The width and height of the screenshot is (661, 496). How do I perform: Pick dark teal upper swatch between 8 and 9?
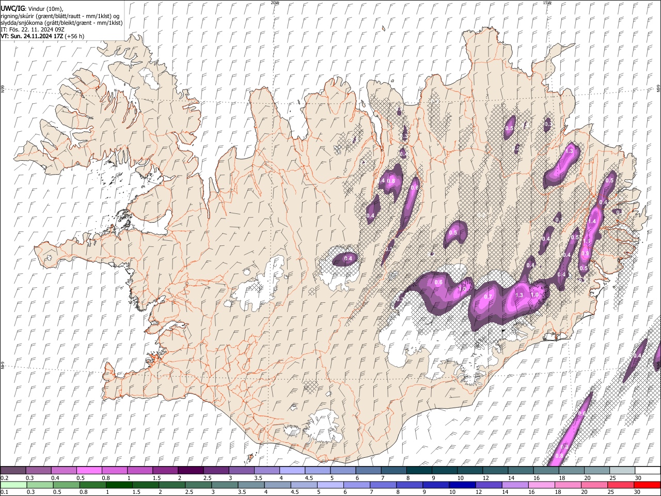419,470
